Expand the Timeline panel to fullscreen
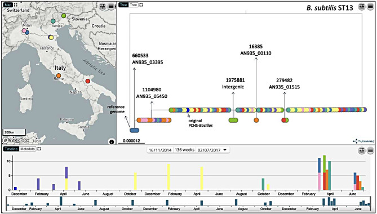The height and width of the screenshot is (214, 377). click(39, 149)
